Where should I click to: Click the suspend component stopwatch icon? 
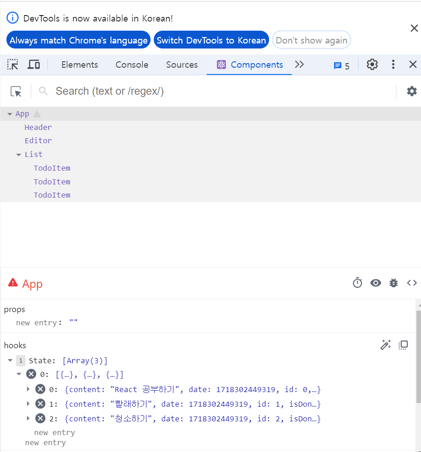point(357,283)
